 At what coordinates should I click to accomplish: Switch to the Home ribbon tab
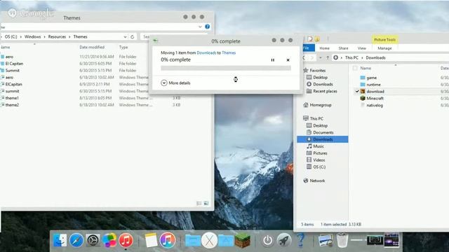point(324,48)
